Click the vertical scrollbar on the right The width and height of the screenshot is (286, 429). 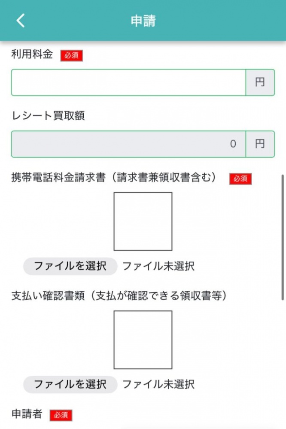pyautogui.click(x=283, y=237)
